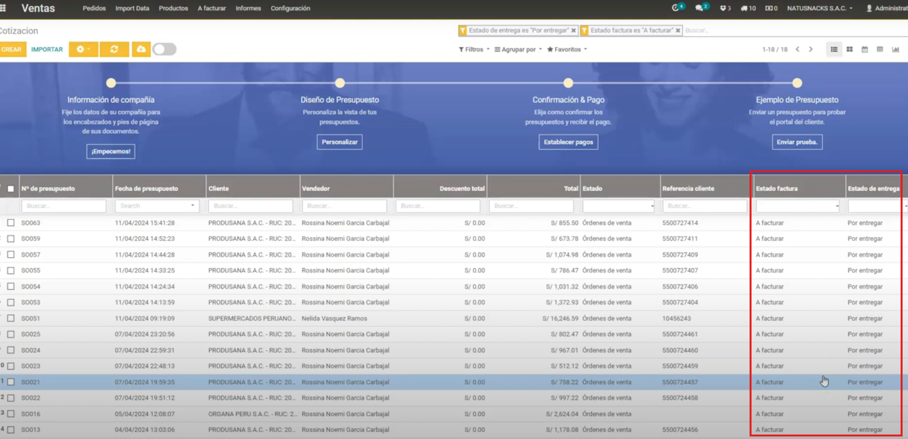This screenshot has width=908, height=439.
Task: Switch to graph chart view icon
Action: (895, 49)
